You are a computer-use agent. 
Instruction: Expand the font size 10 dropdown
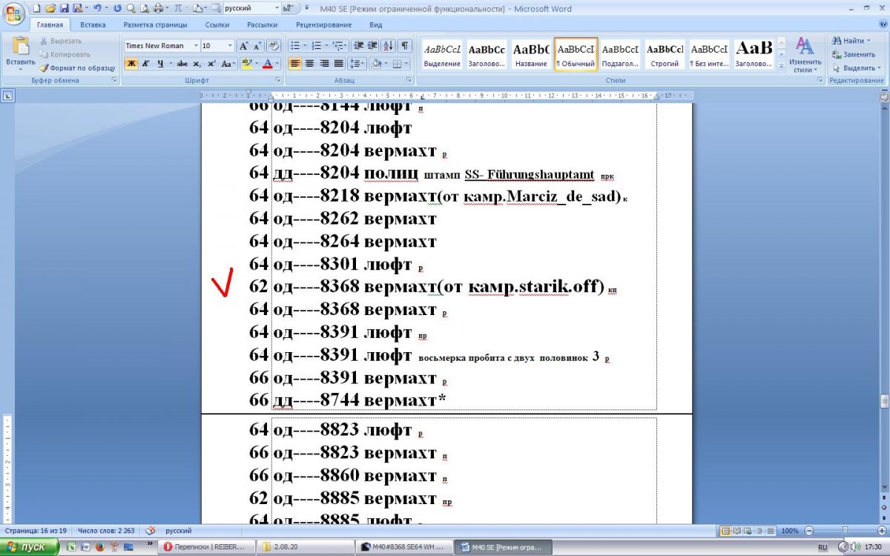coord(230,46)
